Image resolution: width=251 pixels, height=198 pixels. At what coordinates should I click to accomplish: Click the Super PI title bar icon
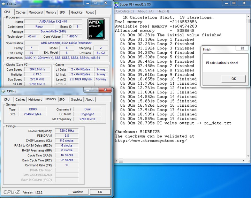pos(116,4)
